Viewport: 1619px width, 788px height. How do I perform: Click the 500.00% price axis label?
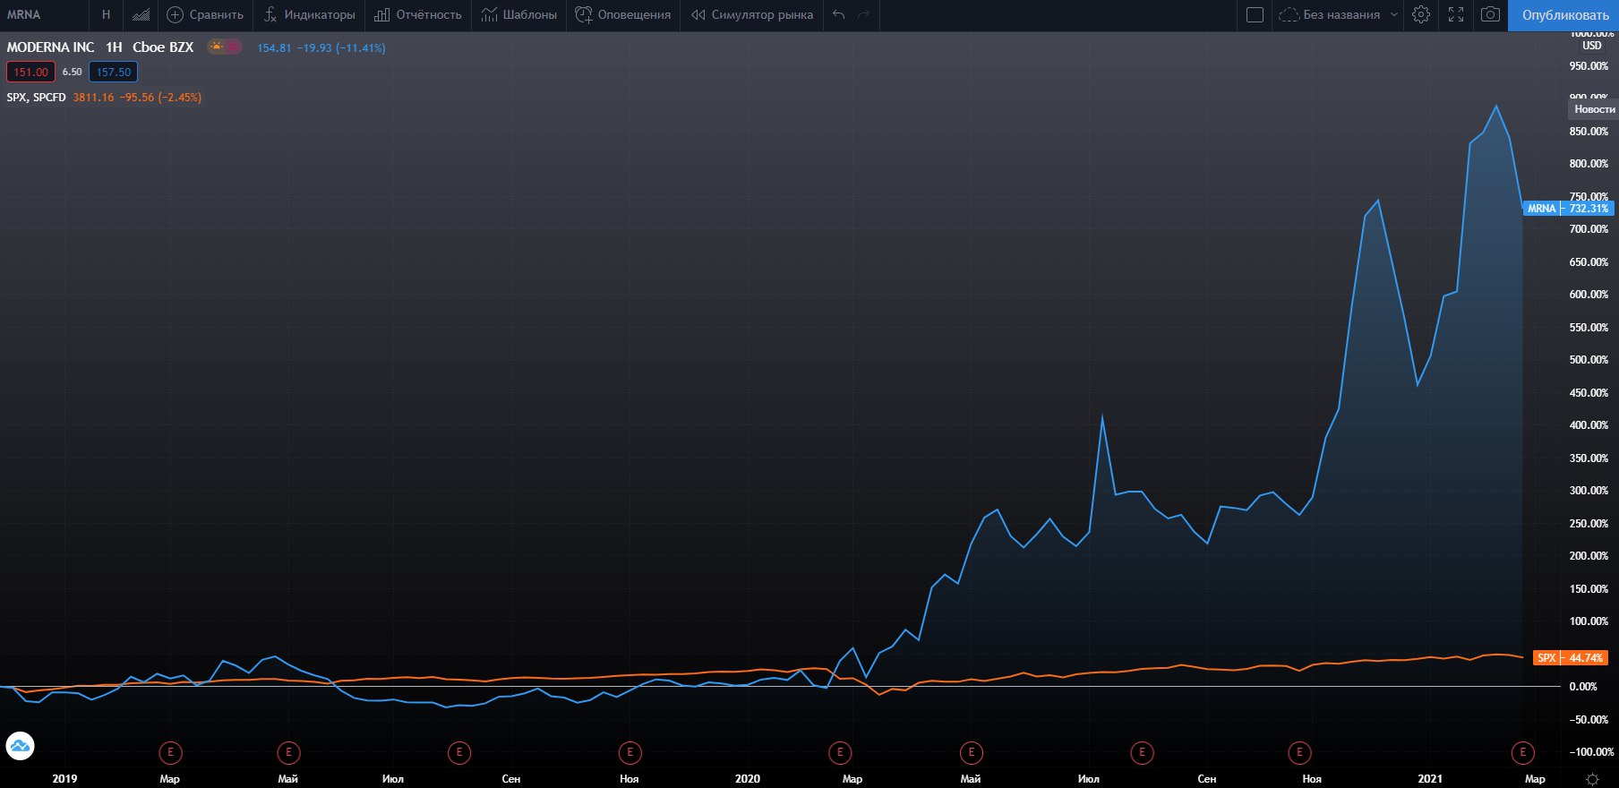[x=1589, y=360]
